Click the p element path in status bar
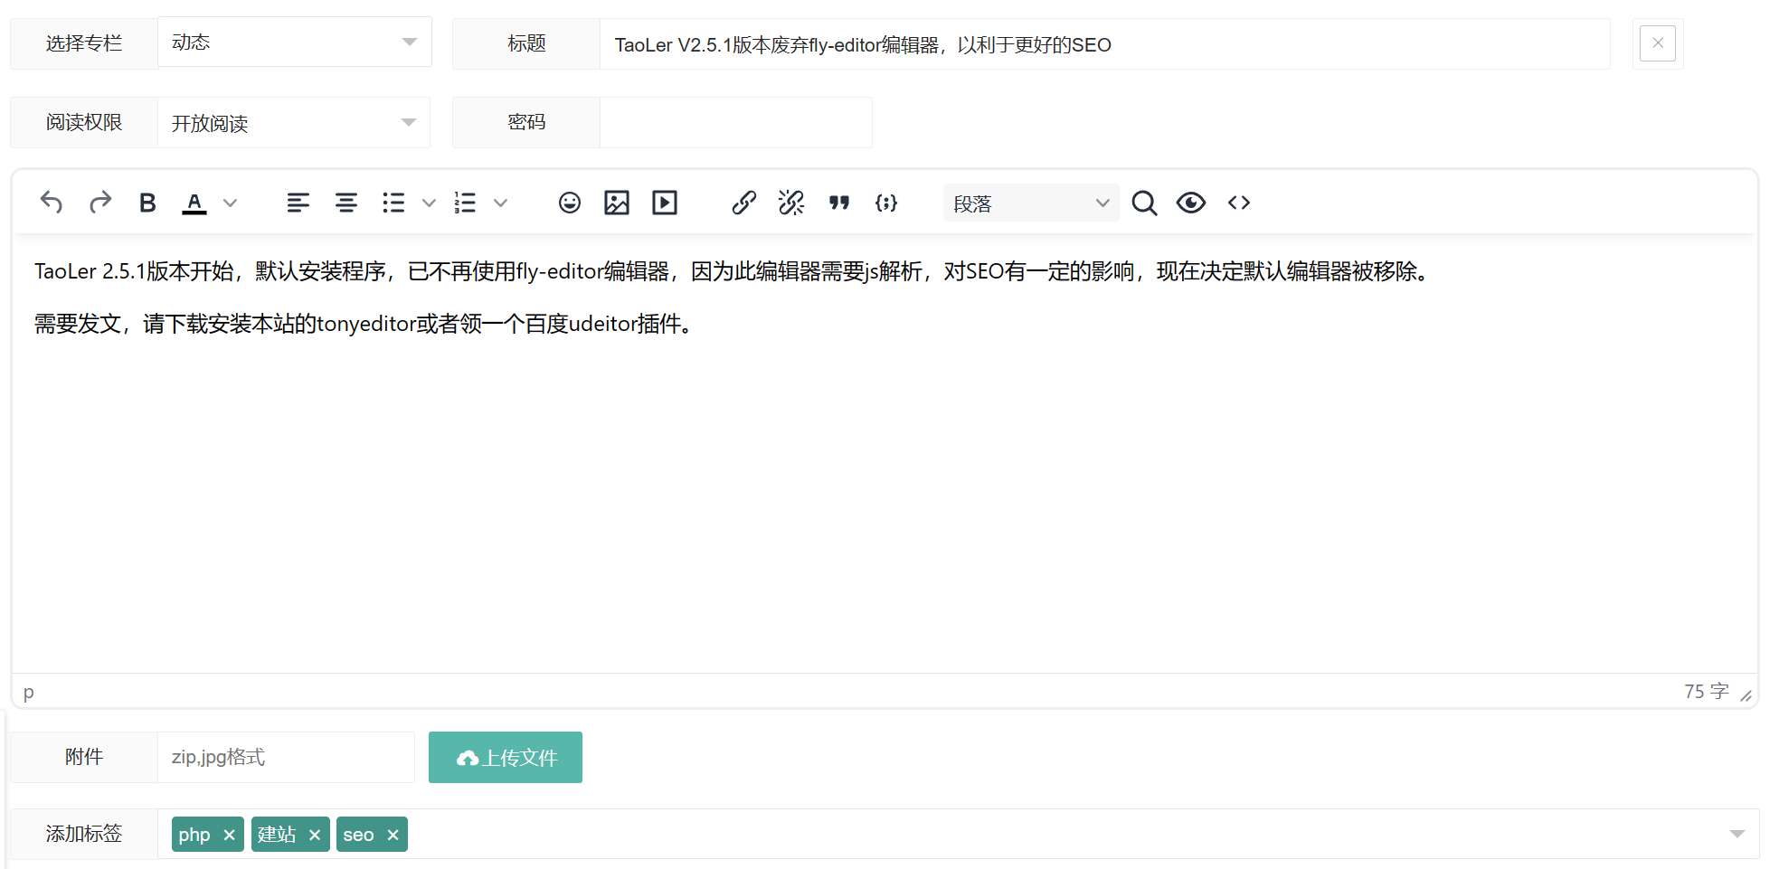Image resolution: width=1779 pixels, height=869 pixels. (29, 692)
